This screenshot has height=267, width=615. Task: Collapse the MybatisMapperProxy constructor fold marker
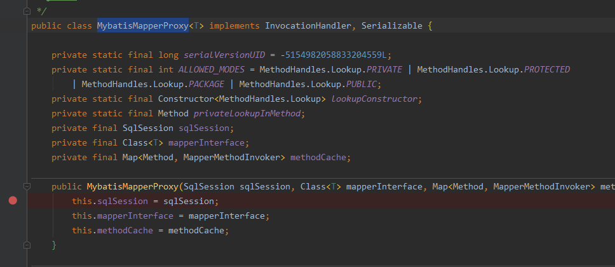(x=27, y=186)
